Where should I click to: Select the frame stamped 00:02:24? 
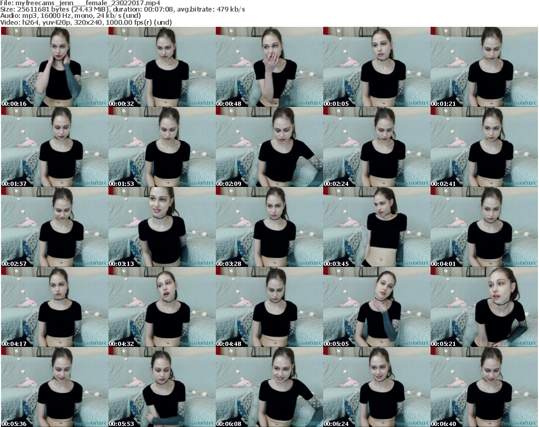[x=376, y=147]
